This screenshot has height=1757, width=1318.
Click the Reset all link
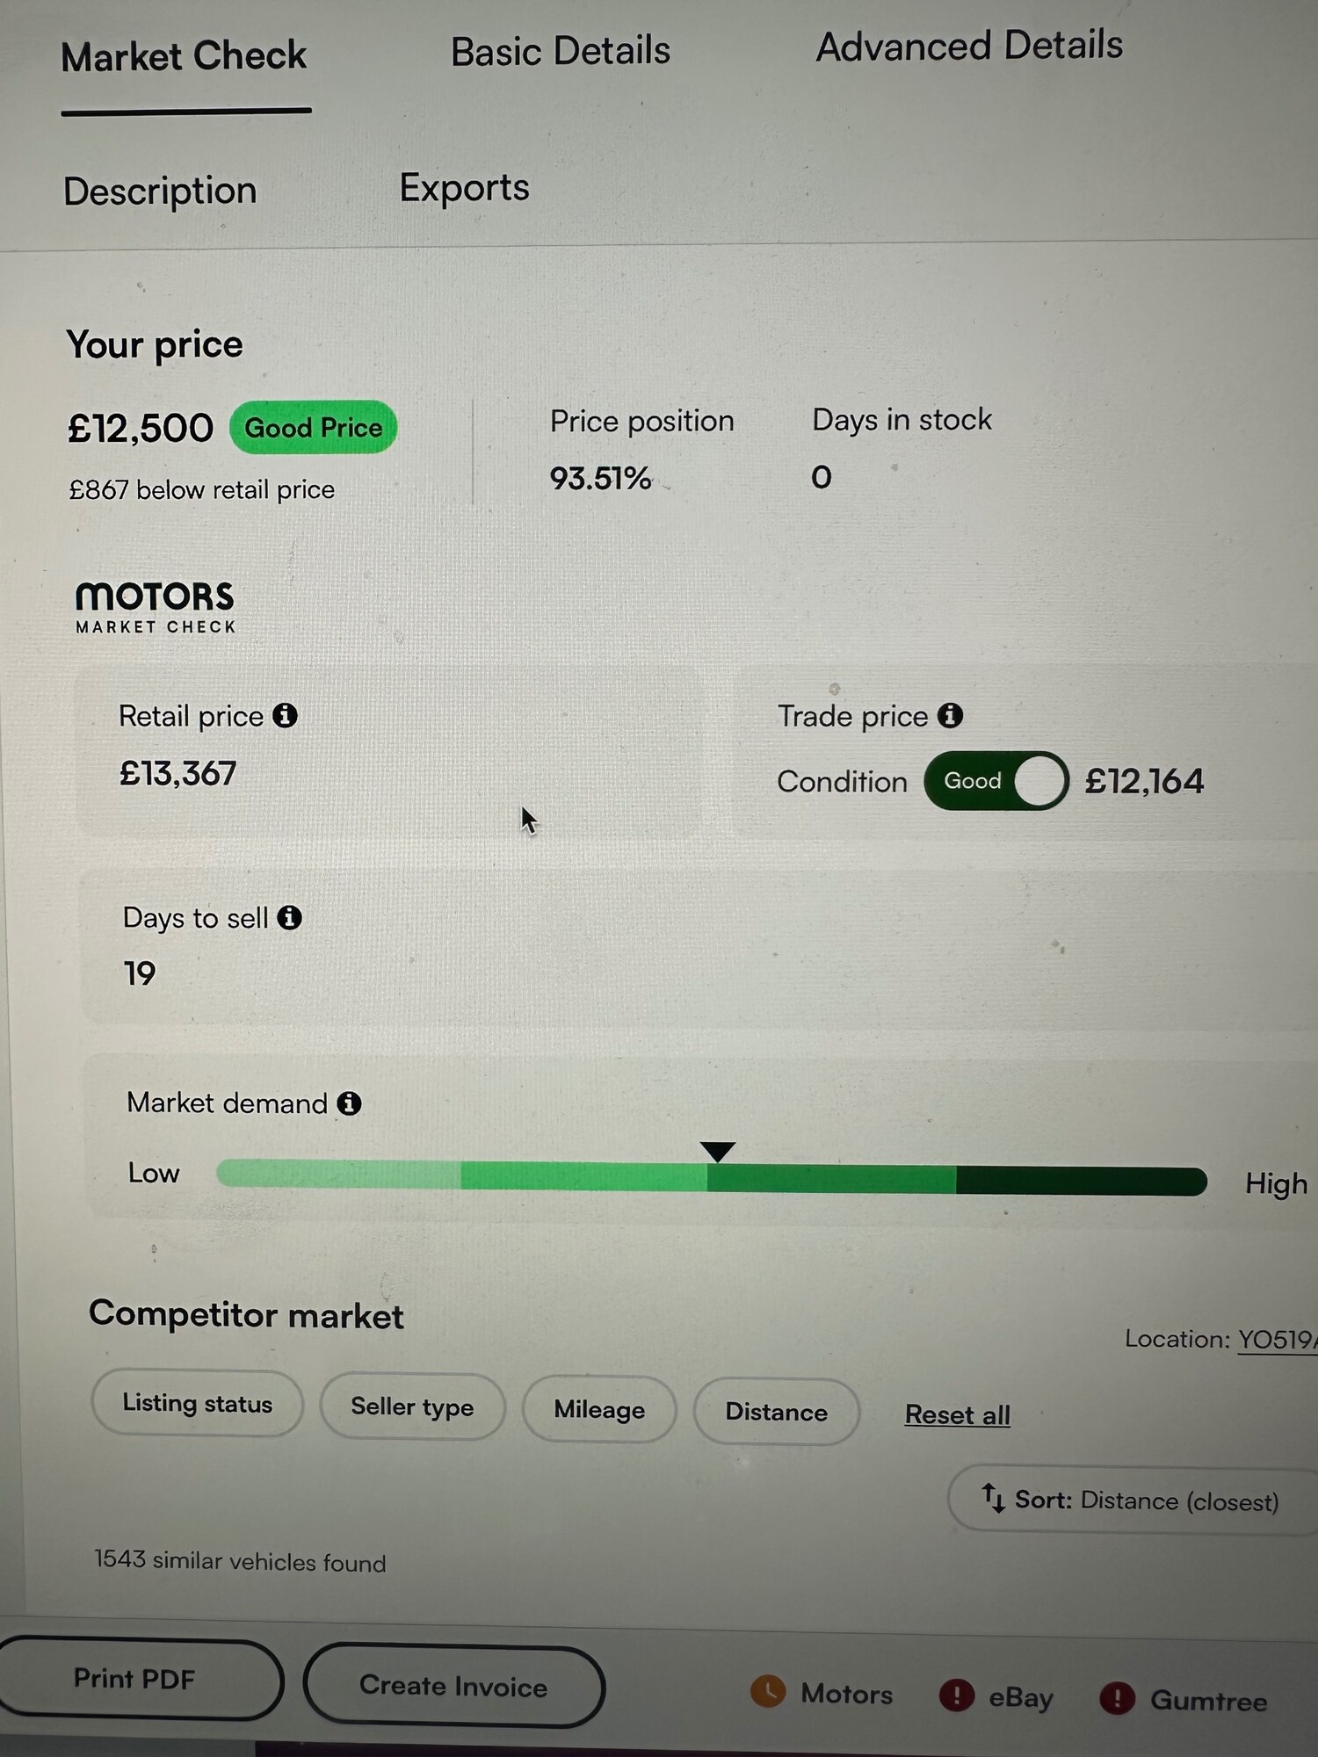[958, 1415]
